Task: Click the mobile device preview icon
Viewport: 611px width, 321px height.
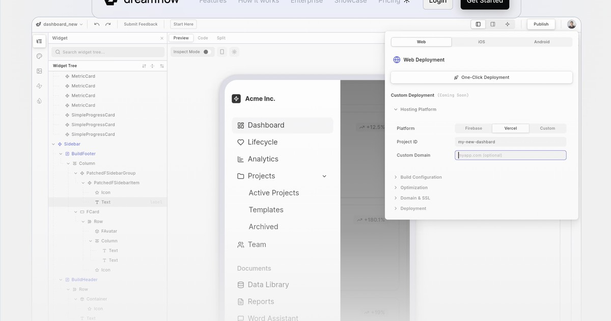Action: (x=222, y=51)
